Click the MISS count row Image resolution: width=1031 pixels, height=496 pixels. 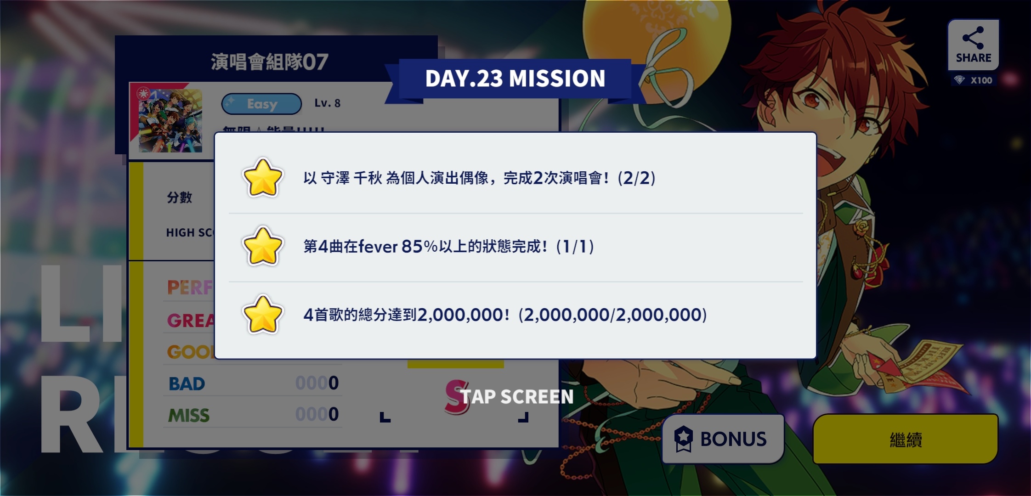coord(253,415)
